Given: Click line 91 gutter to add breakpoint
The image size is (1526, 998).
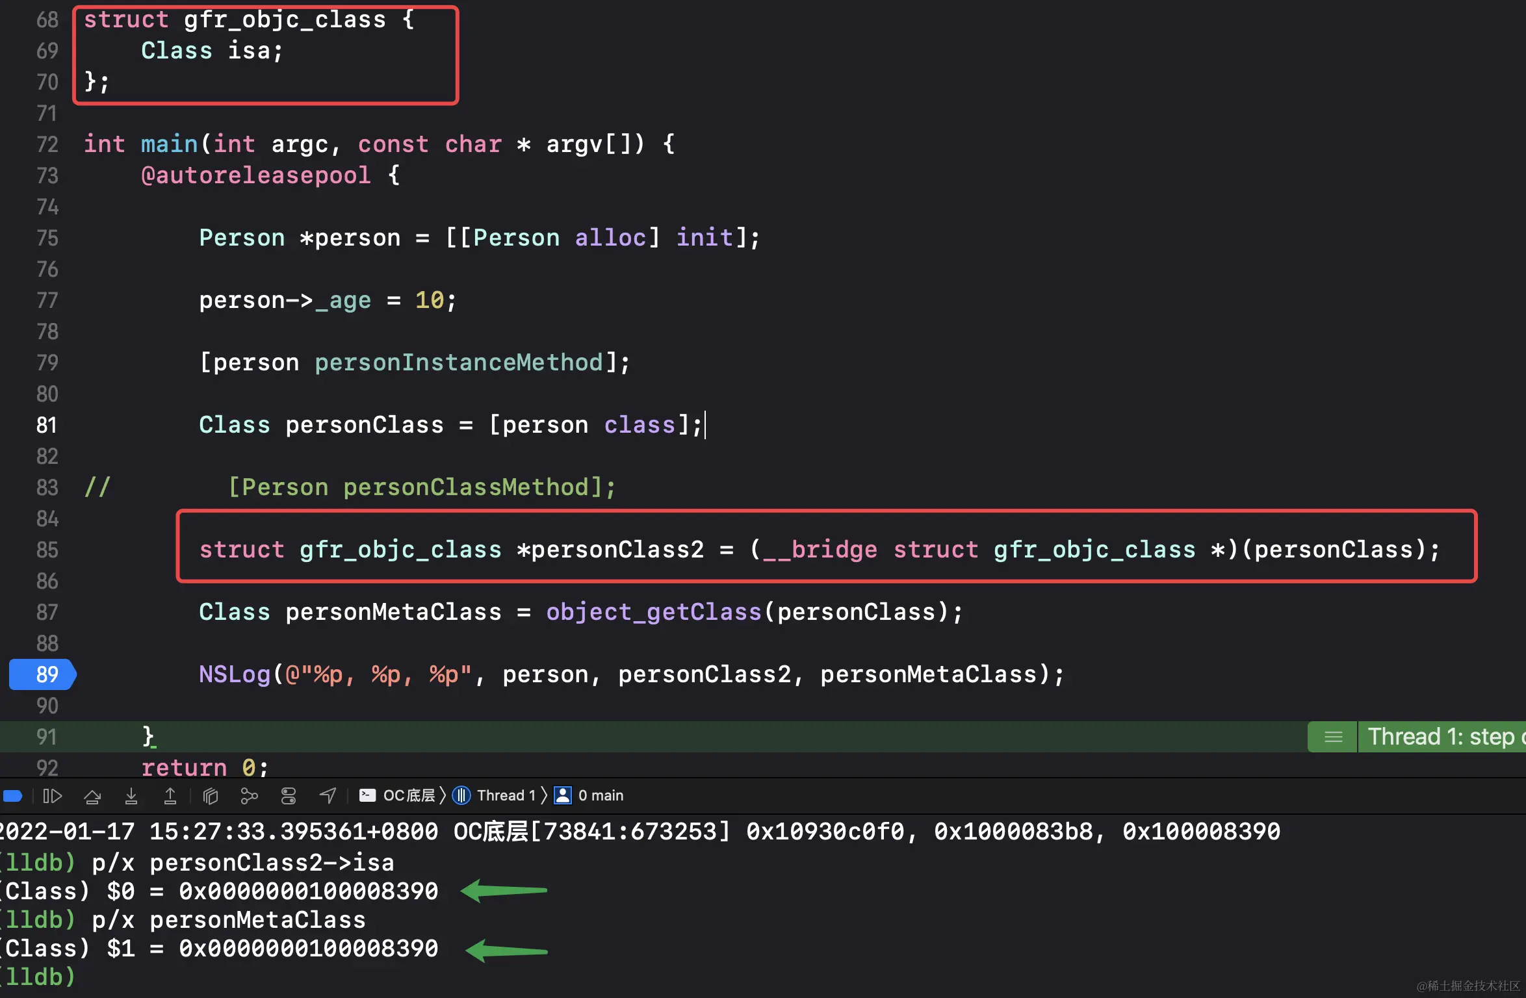Looking at the screenshot, I should point(47,737).
